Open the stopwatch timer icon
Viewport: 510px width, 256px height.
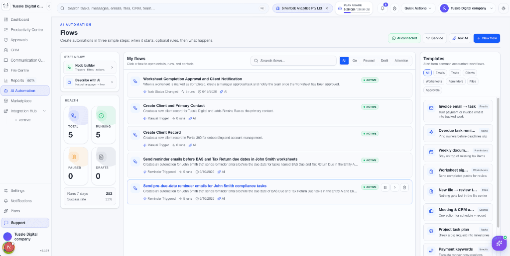394,8
